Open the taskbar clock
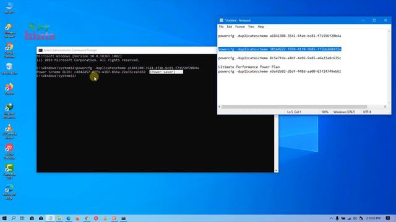 tap(373, 218)
